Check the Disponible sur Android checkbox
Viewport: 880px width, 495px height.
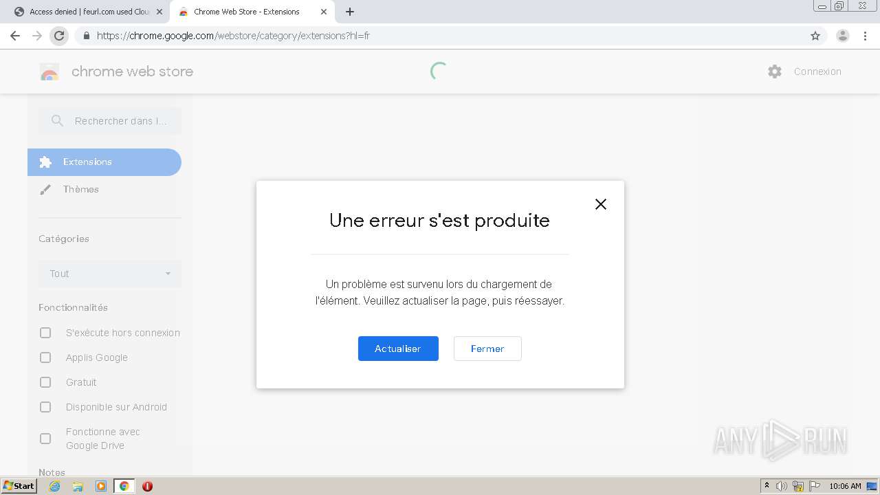coord(45,407)
